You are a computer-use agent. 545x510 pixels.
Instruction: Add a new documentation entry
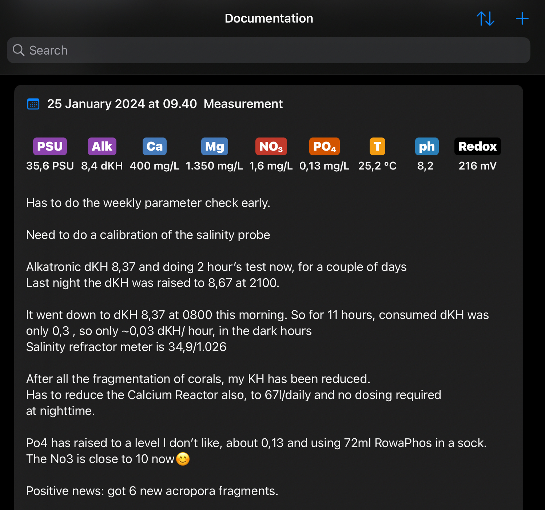coord(522,19)
